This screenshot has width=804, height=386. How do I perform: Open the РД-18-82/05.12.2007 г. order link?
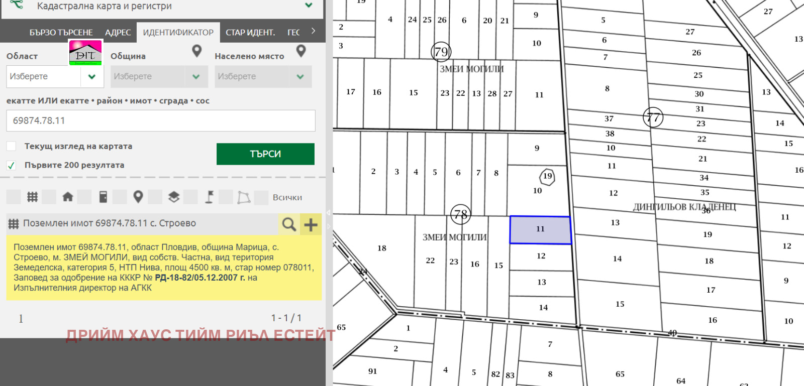click(x=199, y=278)
